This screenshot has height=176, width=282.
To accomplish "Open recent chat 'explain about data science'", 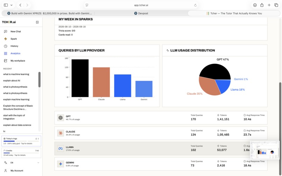I will 17,125.
